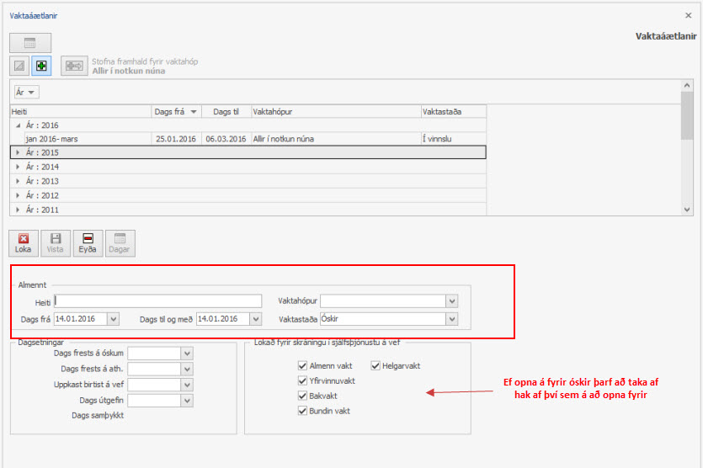Open Dags frests á ath. date dropdown
The width and height of the screenshot is (703, 468).
(x=188, y=369)
